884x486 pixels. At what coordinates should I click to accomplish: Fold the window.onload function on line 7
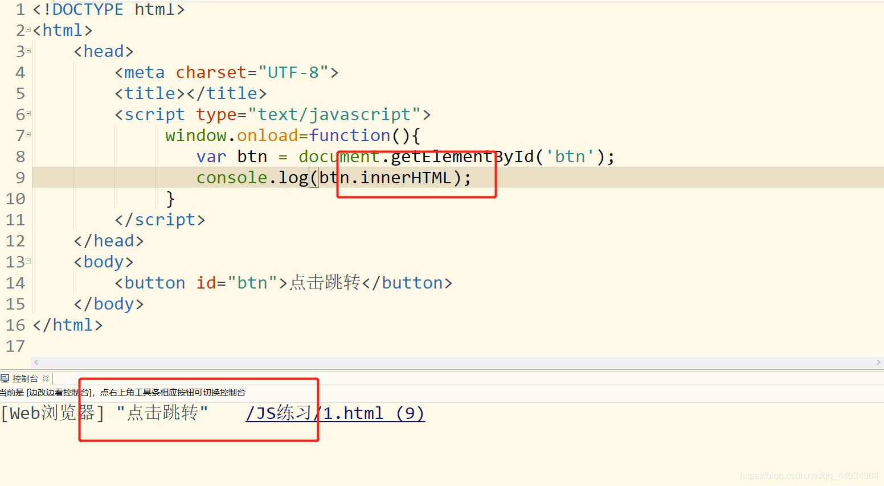27,135
